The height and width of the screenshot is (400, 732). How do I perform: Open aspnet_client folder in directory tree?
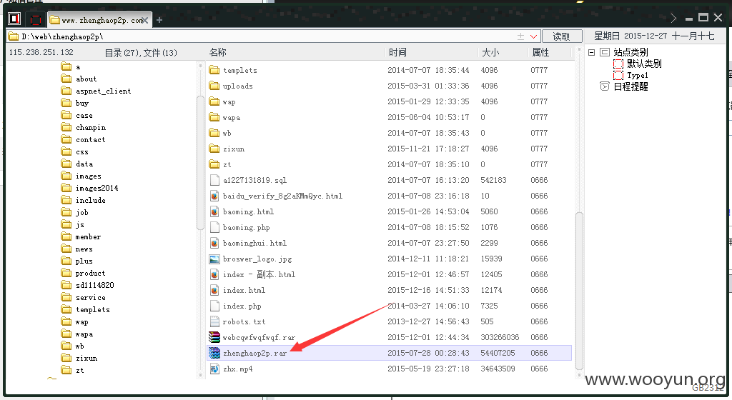pos(103,91)
